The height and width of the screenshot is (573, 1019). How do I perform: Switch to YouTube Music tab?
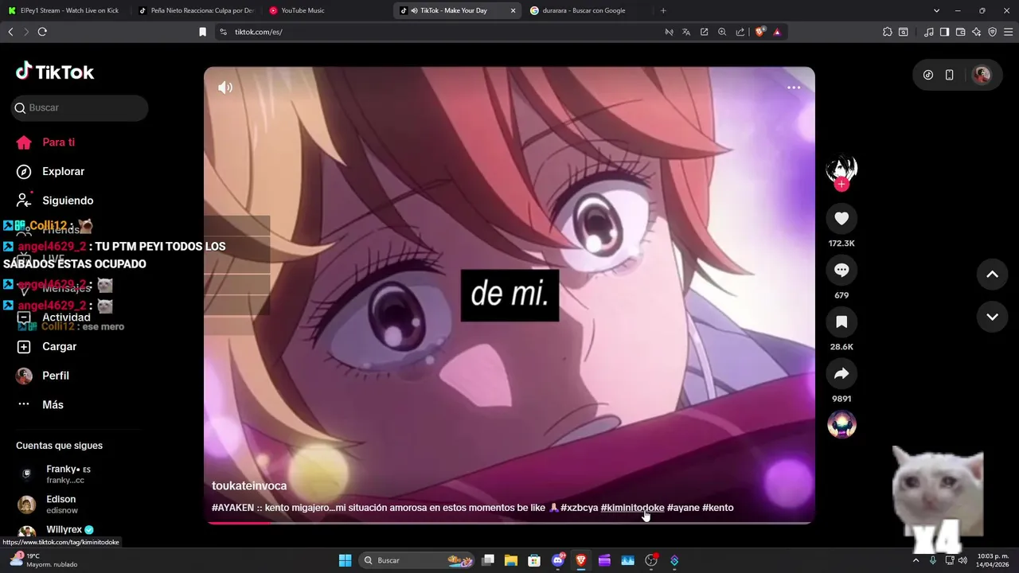(x=326, y=10)
